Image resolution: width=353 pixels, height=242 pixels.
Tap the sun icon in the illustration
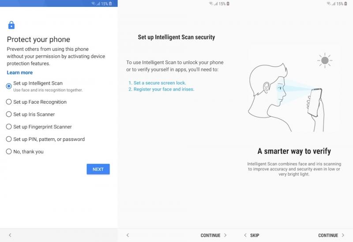click(325, 60)
